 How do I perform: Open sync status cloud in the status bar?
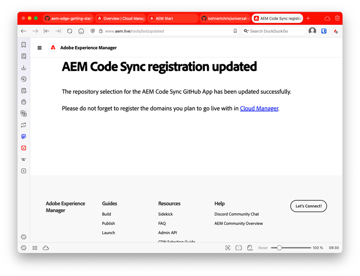pos(46,248)
